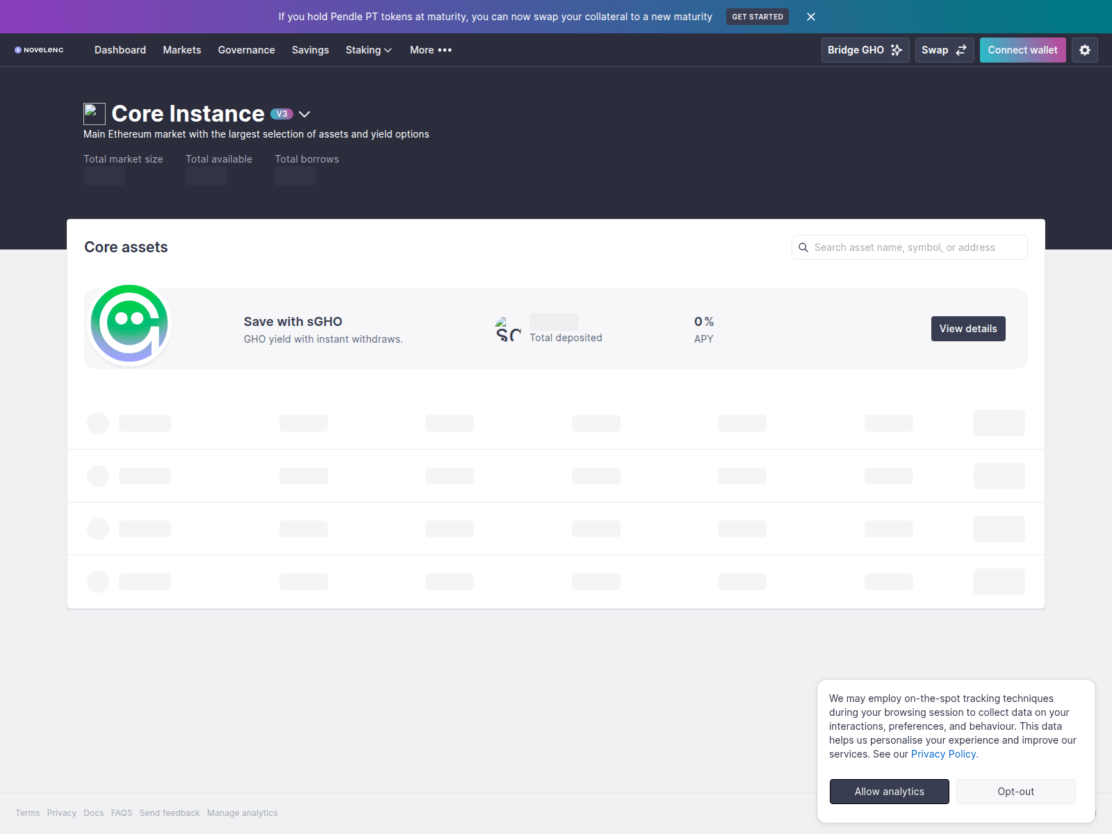Open the FAQS footer link
The width and height of the screenshot is (1112, 834).
(x=122, y=813)
